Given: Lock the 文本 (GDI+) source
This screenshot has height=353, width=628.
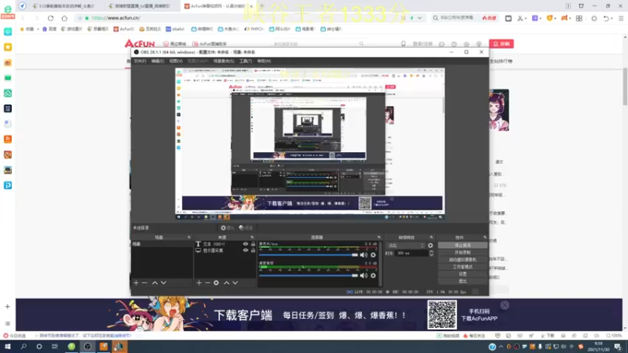Looking at the screenshot, I should coord(253,244).
